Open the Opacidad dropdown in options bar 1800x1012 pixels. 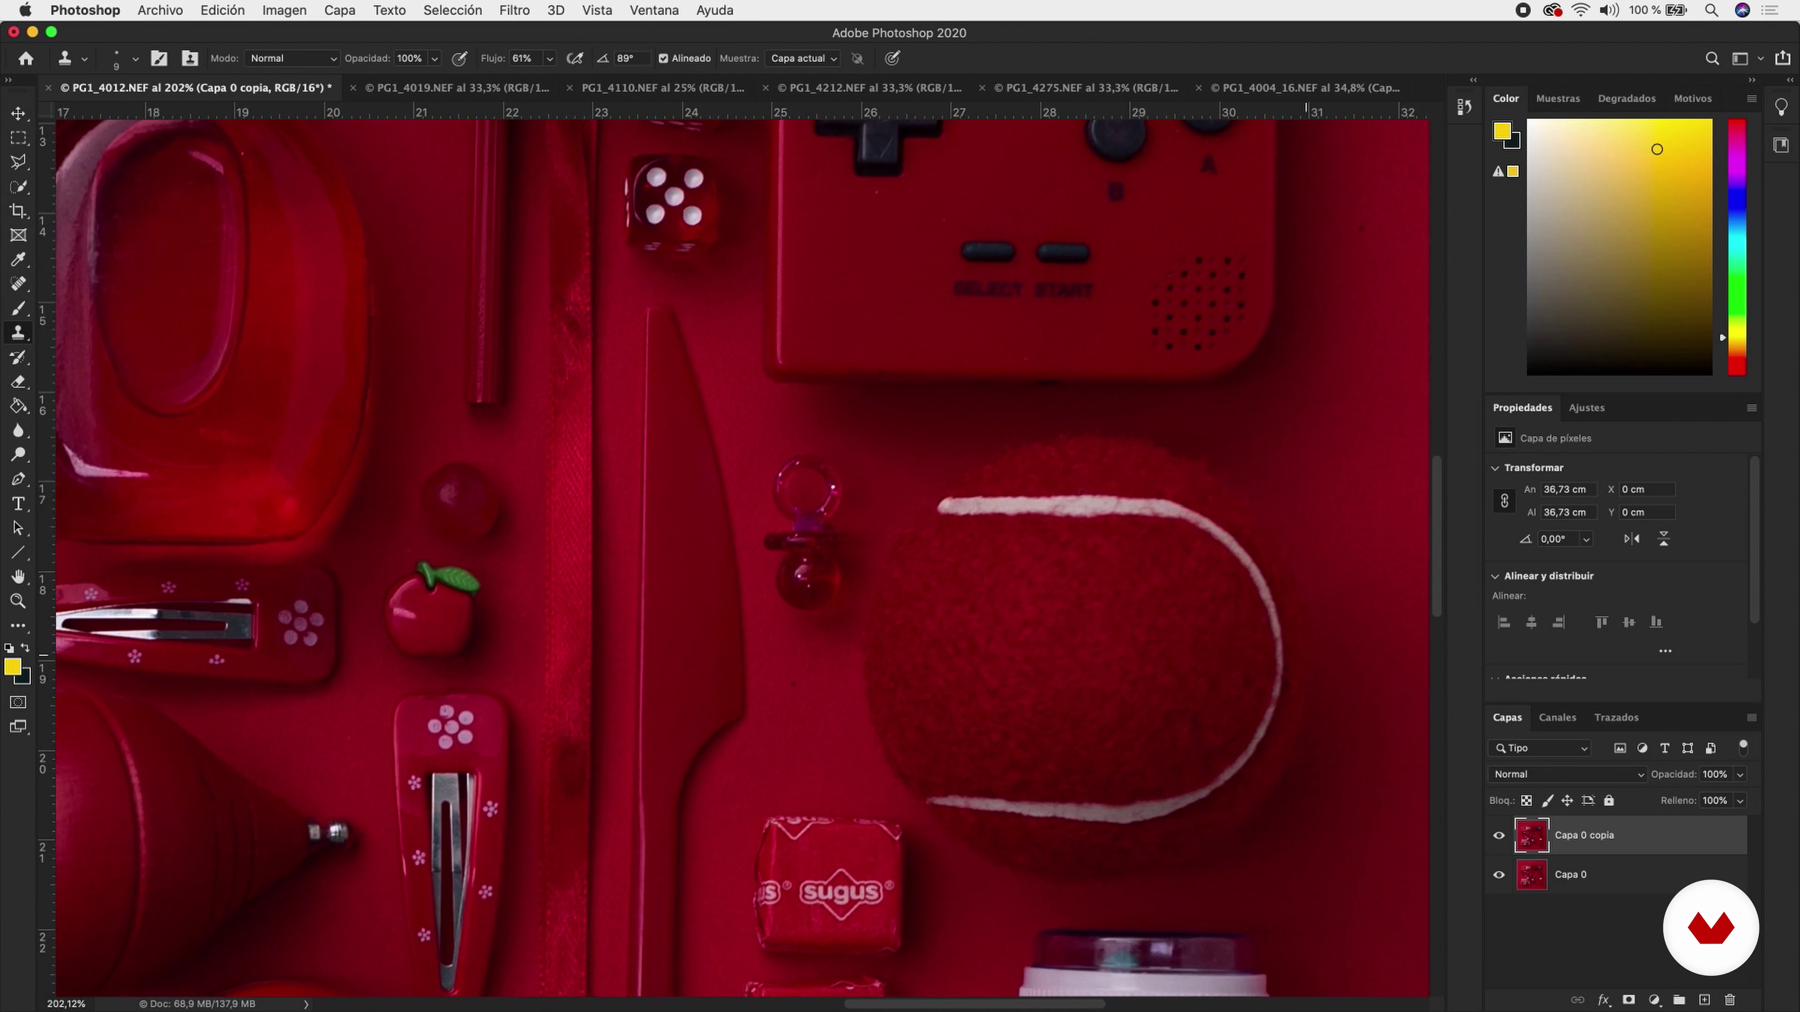pos(435,59)
